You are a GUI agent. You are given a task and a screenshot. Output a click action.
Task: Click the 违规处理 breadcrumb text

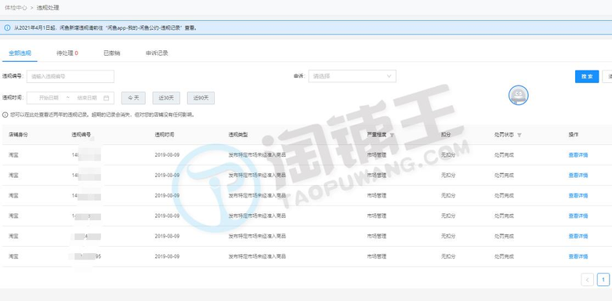click(48, 7)
